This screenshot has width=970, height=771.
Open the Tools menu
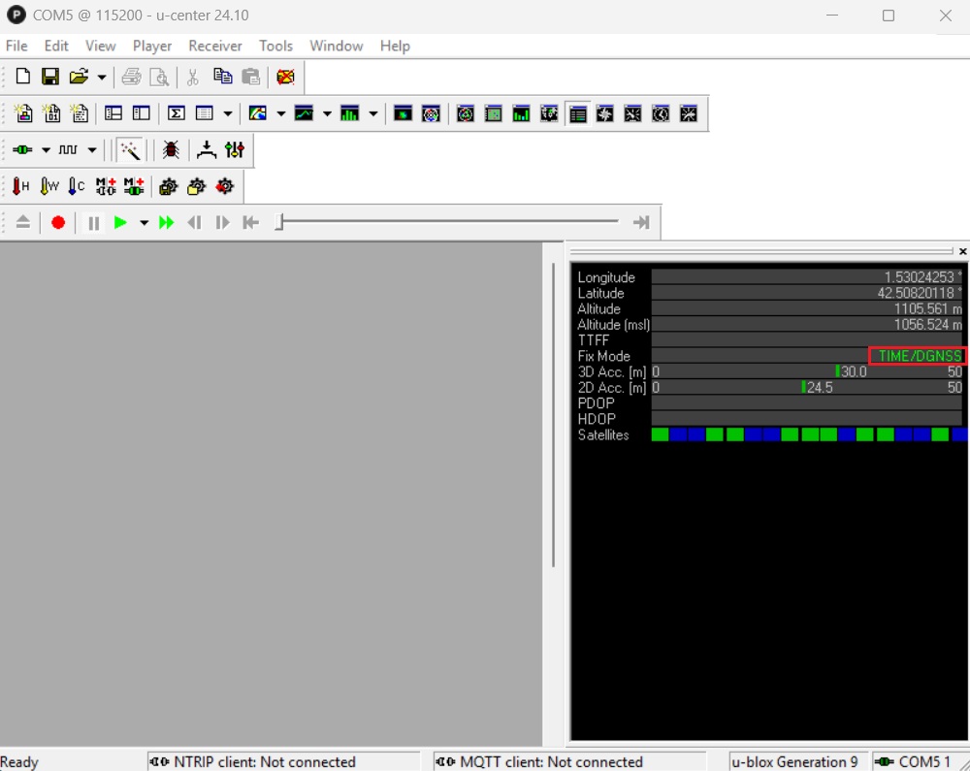point(275,46)
